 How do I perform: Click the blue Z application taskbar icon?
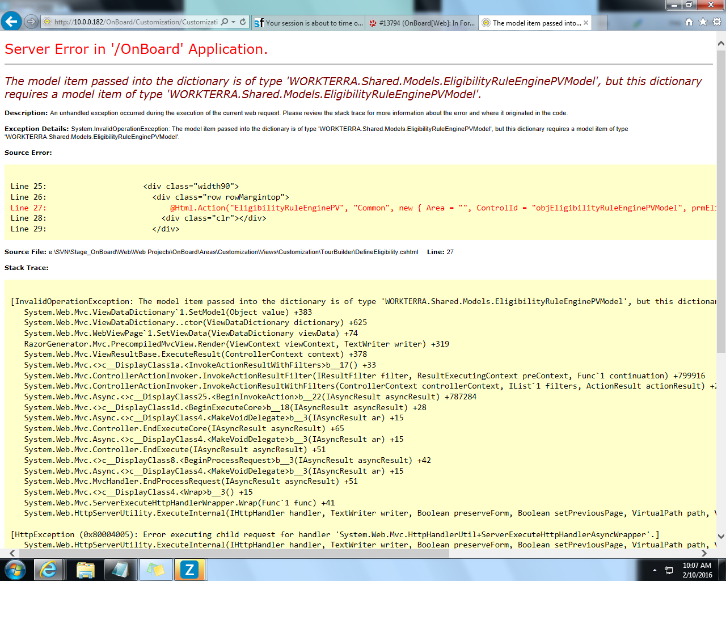pos(189,570)
